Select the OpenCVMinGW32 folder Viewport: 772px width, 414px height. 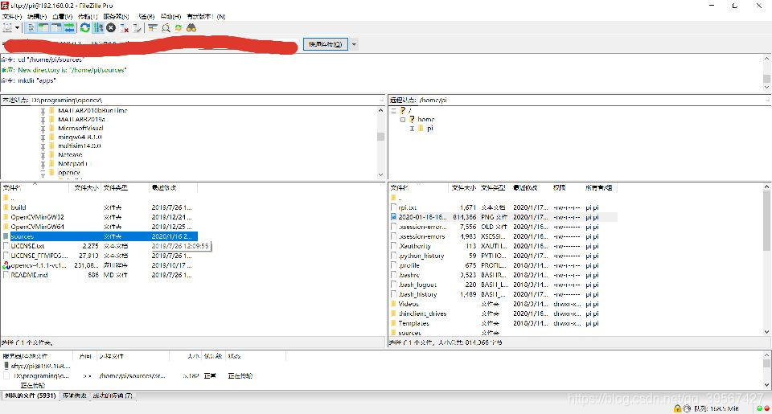(x=37, y=217)
